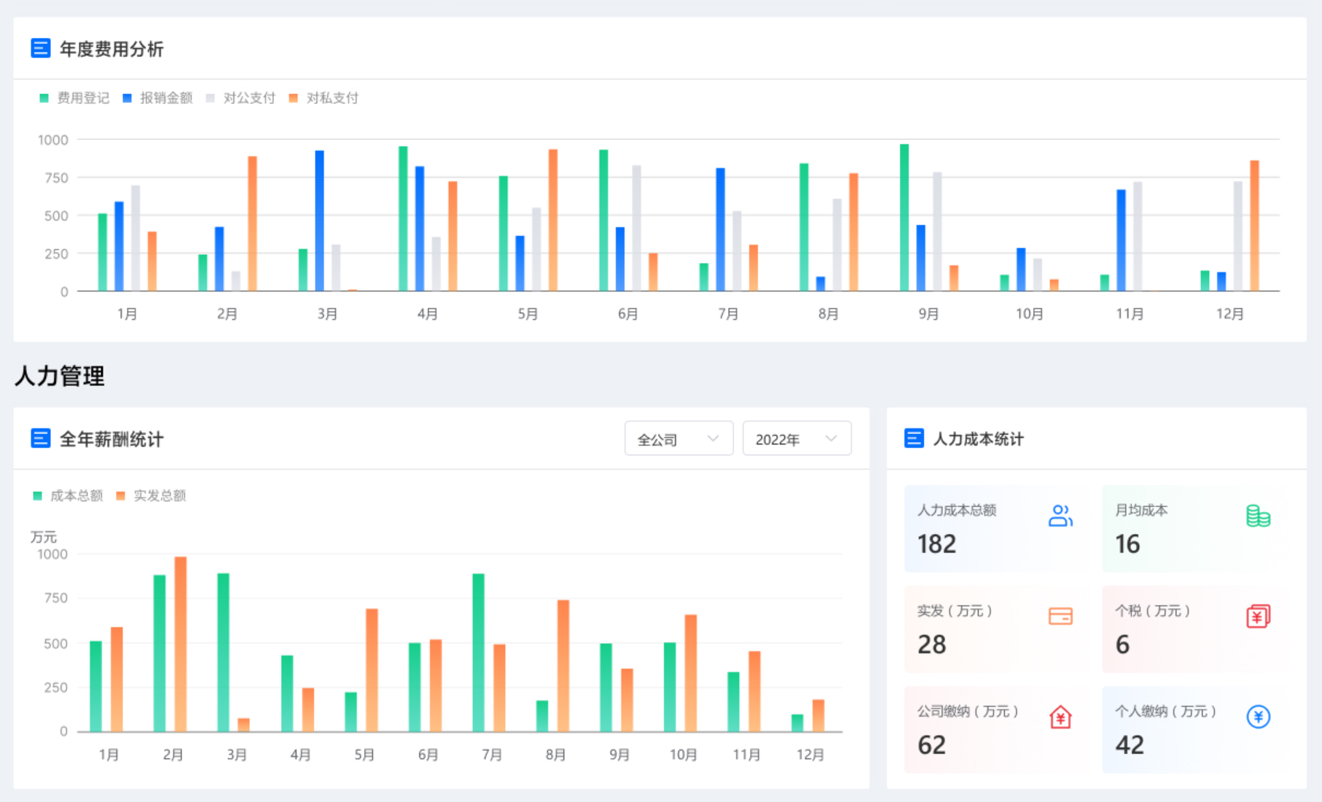Click 10月 axis label in salary chart
This screenshot has height=802, width=1322.
pos(683,755)
